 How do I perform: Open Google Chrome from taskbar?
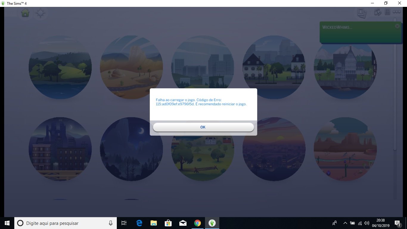tap(197, 223)
